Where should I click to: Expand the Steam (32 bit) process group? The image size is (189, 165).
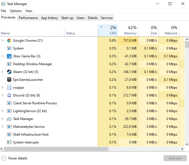(x=2, y=72)
